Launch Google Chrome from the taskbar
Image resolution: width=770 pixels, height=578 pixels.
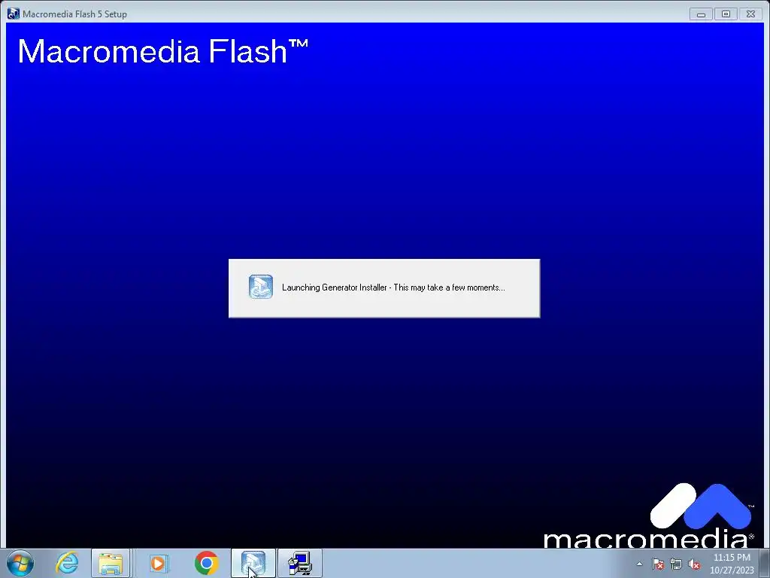click(206, 563)
